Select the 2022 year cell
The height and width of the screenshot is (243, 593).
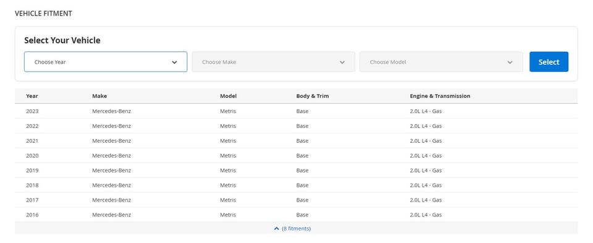point(32,126)
